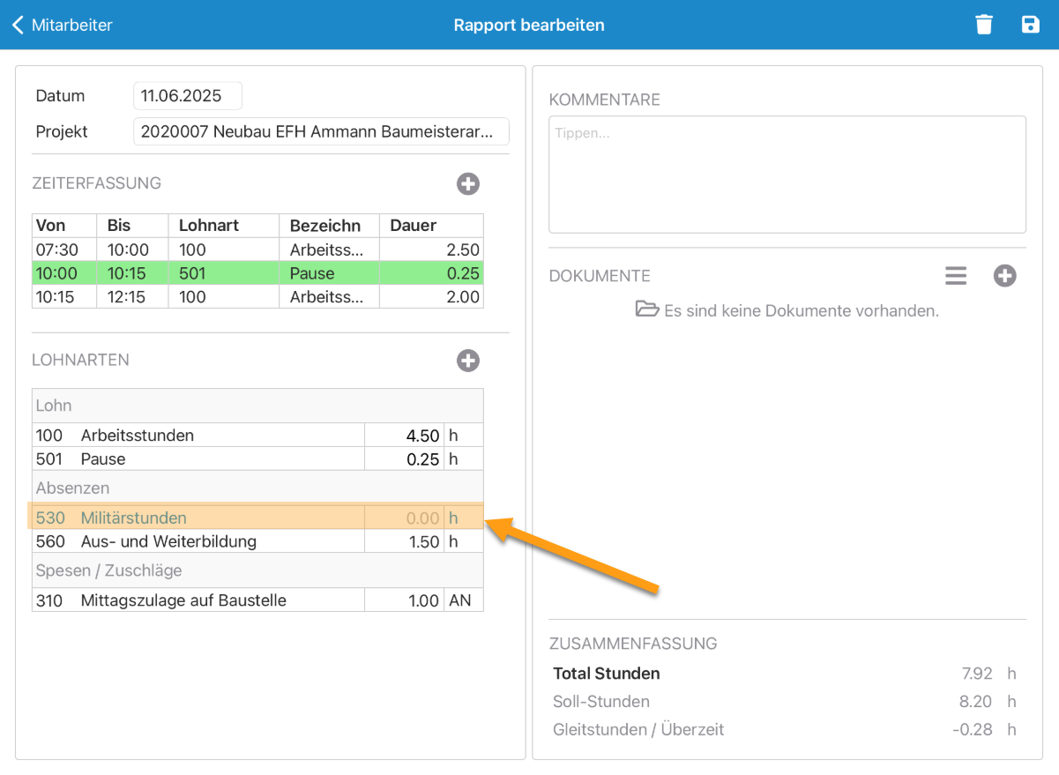Edit the Militärstunden hours value
Screen dimensions: 1059x775
(x=405, y=518)
